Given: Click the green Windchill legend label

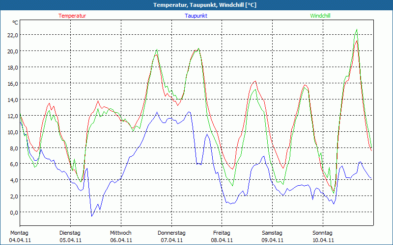Looking at the screenshot, I should click(x=320, y=16).
